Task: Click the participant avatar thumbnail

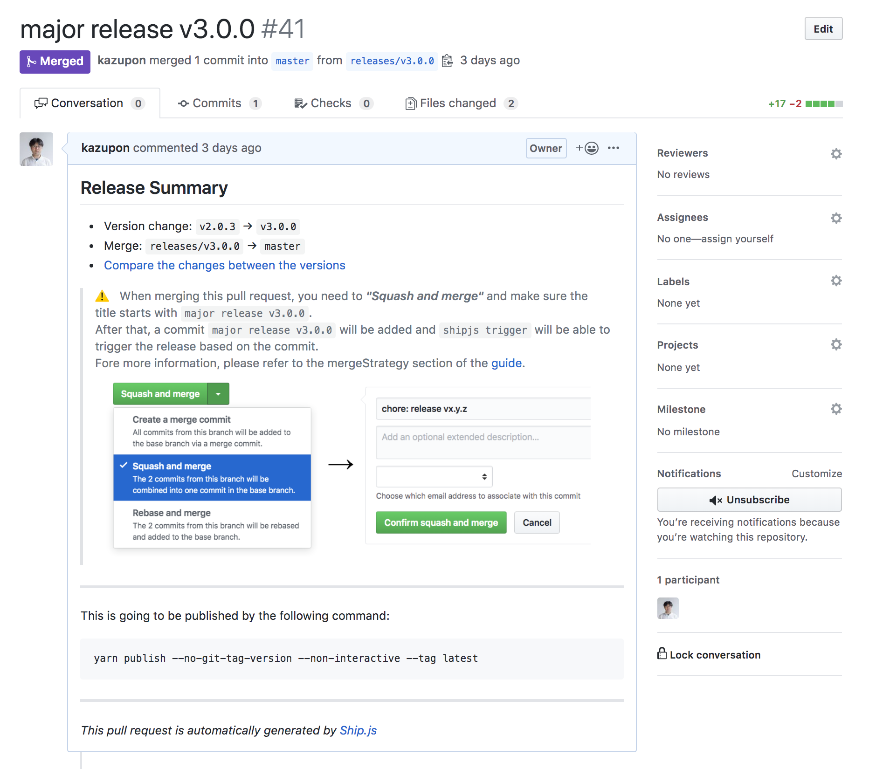Action: (x=668, y=608)
